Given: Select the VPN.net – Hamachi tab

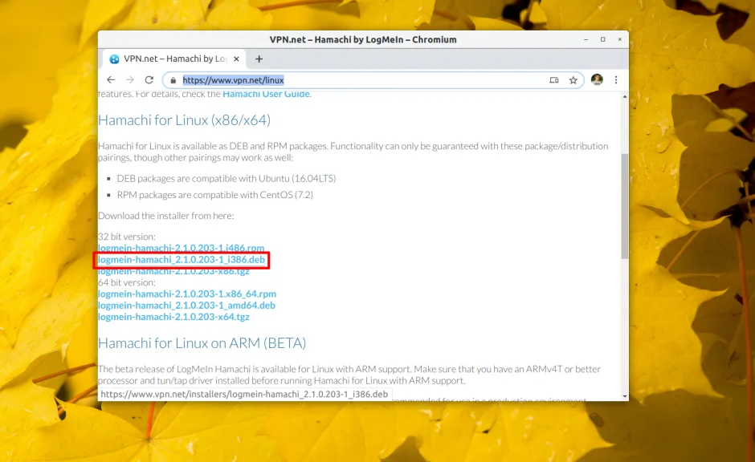Looking at the screenshot, I should click(x=174, y=59).
